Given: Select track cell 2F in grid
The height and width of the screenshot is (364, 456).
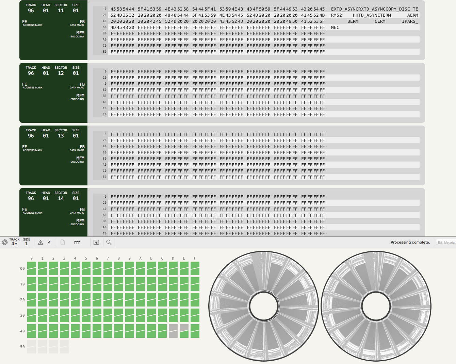Looking at the screenshot, I should 195,300.
